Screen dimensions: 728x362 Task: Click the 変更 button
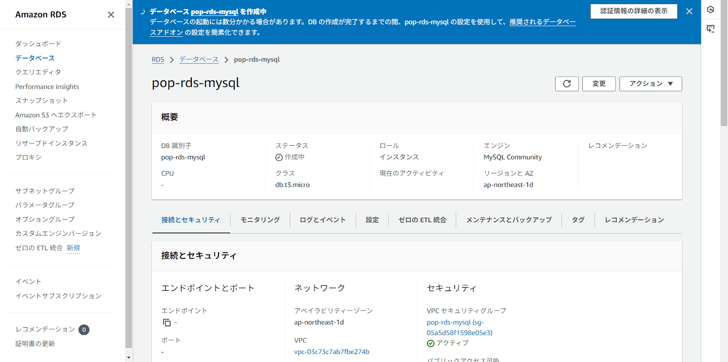(599, 84)
